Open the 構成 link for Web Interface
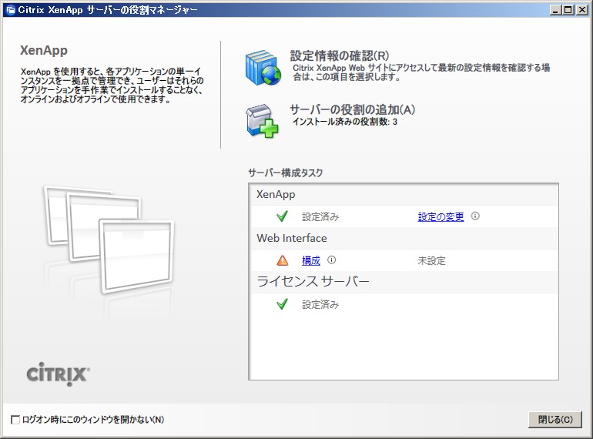Image resolution: width=593 pixels, height=439 pixels. coord(311,261)
